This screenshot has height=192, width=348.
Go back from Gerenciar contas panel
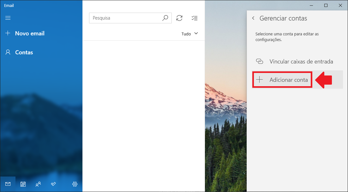pos(253,18)
